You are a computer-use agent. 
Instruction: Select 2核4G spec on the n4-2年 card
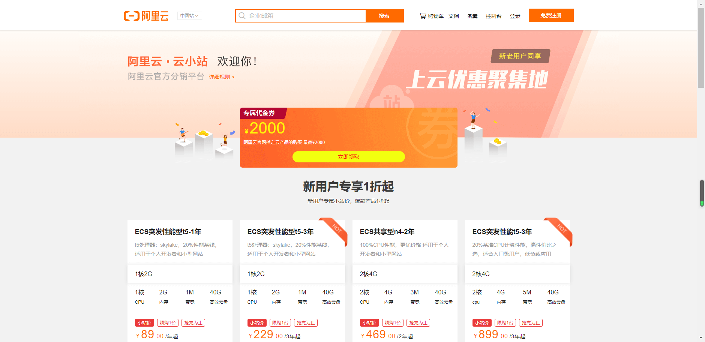(x=405, y=274)
